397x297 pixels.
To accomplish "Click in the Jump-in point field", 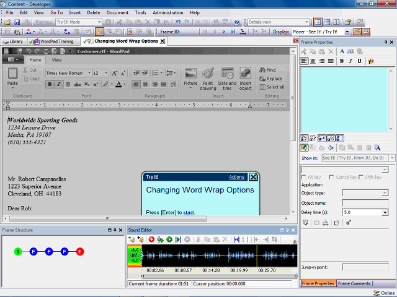I will coord(365,267).
